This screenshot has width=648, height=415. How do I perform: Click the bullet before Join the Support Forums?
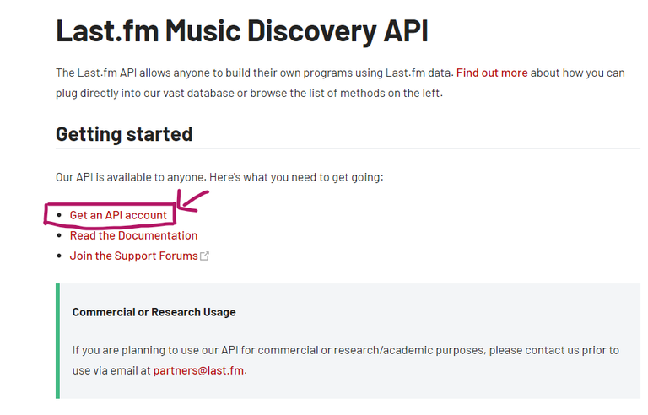[x=59, y=256]
